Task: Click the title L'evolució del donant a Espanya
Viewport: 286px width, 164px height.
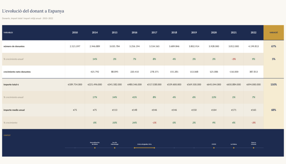Action: [33, 11]
